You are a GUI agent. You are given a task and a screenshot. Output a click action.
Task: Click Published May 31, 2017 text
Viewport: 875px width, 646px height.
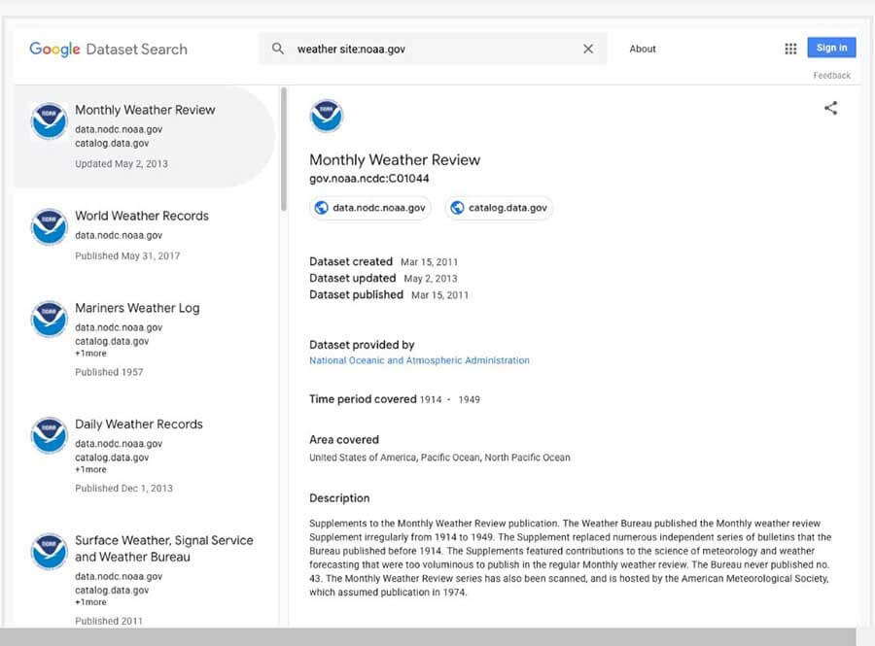[x=127, y=255]
